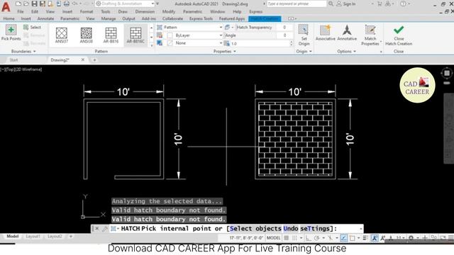The image size is (454, 255).
Task: Click the hatch Angle value field
Action: (284, 35)
